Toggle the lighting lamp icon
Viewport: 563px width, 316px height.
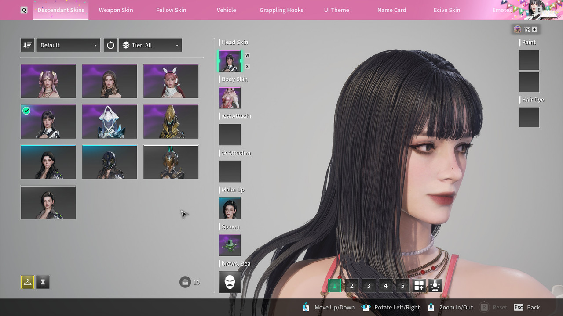pos(435,286)
